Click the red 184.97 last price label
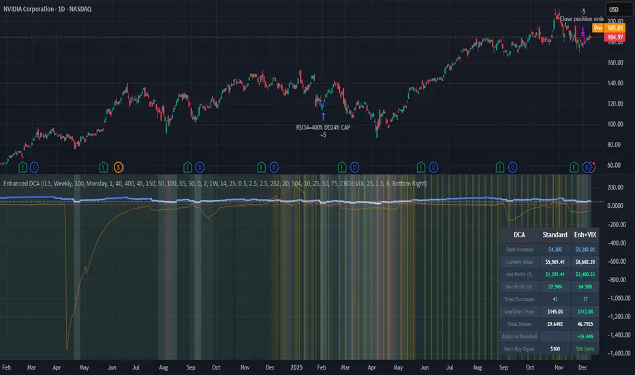Screen dimensions: 635x375 [x=615, y=37]
